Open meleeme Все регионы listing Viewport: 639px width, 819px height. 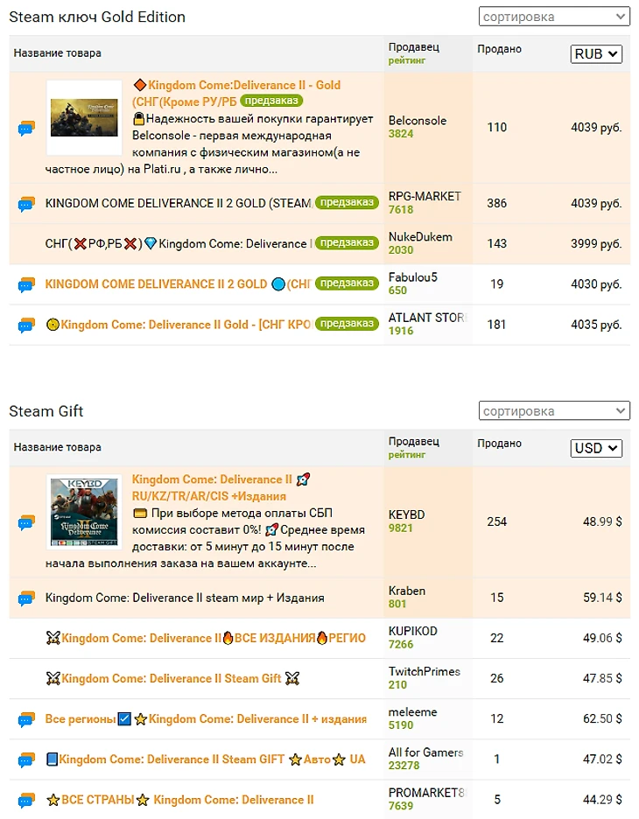point(206,718)
